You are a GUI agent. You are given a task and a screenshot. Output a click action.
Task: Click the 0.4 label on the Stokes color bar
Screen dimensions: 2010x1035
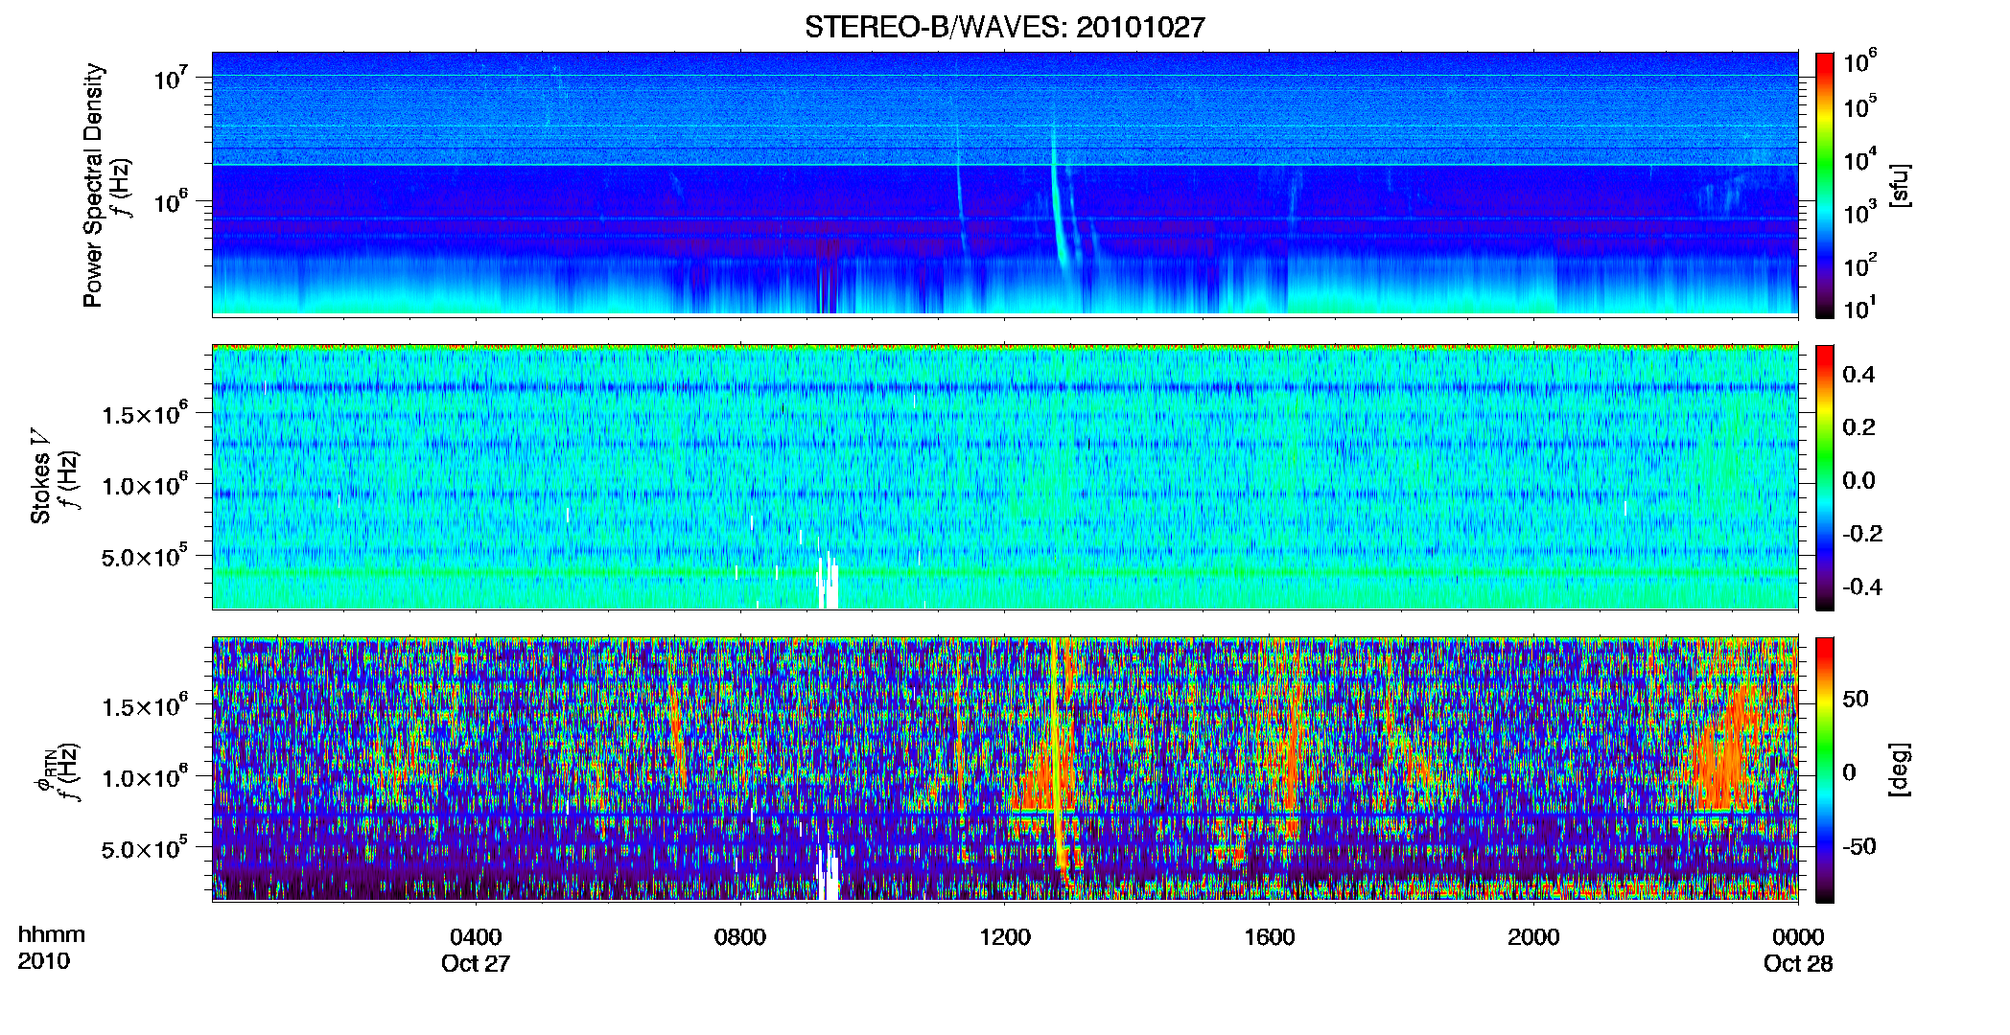(x=1858, y=375)
